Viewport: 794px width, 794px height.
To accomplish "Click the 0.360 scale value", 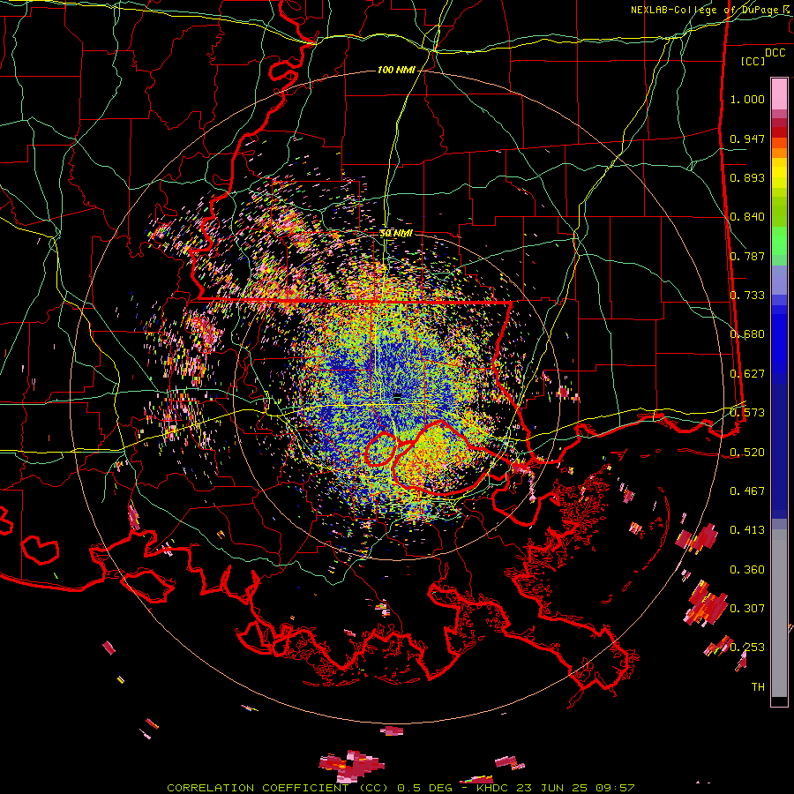I will click(747, 570).
